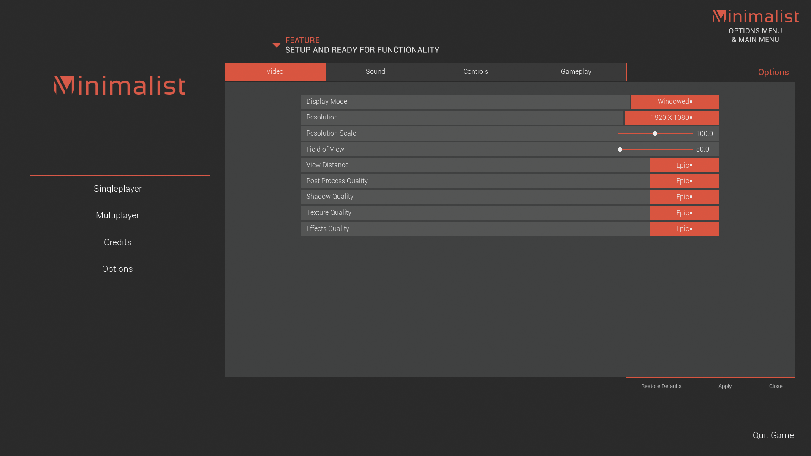Select Singleplayer from main menu
Viewport: 811px width, 456px height.
[117, 189]
